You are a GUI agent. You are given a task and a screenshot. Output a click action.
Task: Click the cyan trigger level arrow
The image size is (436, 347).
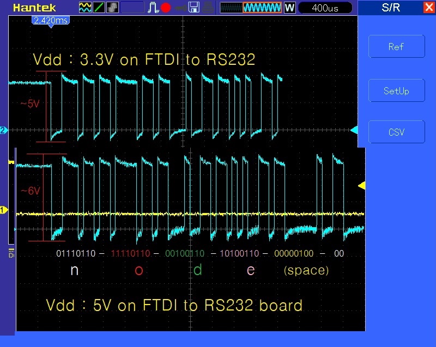point(354,130)
